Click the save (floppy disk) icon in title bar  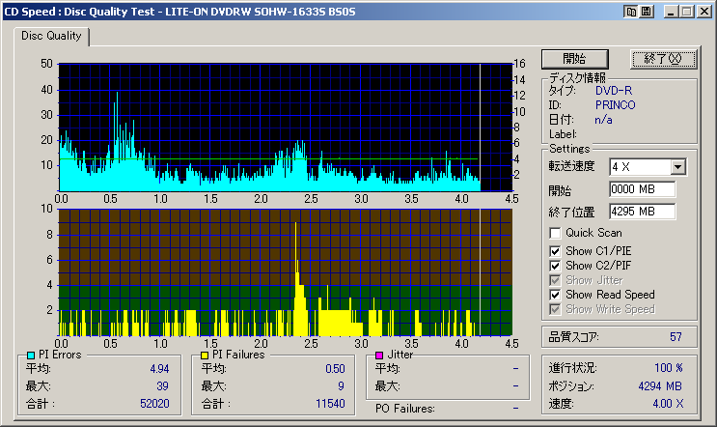coord(647,12)
